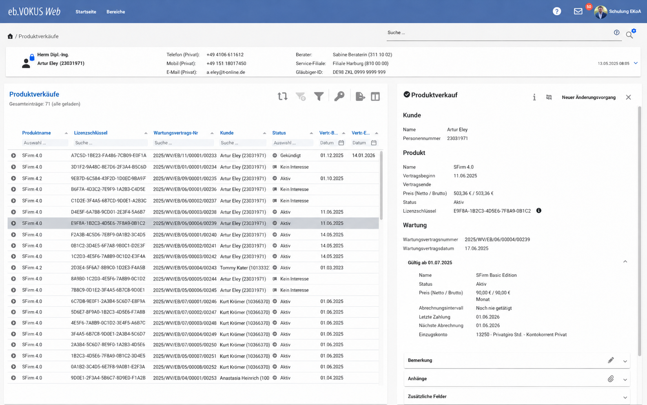Open the Status Auswahl filter dropdown
Screen dimensions: 647x405
pos(292,143)
